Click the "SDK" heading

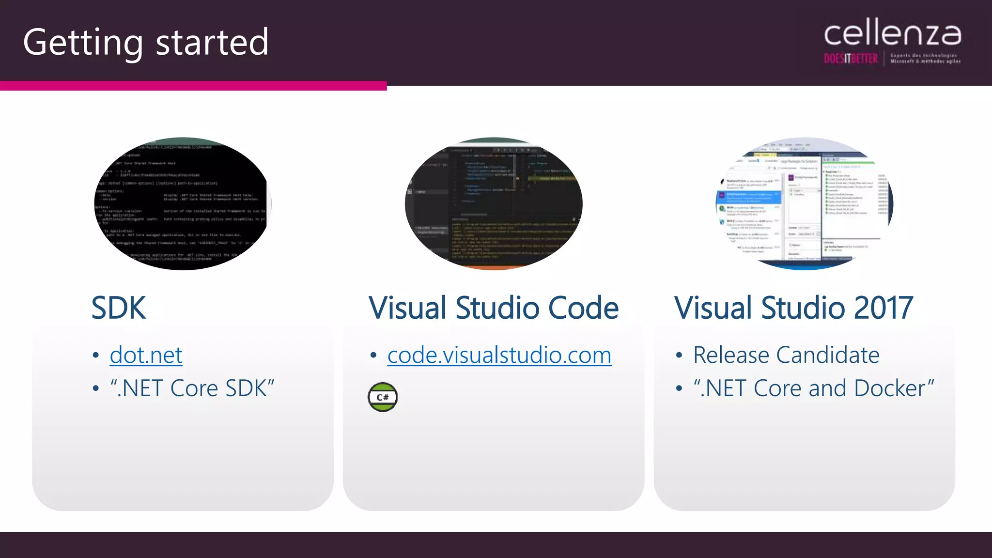119,308
